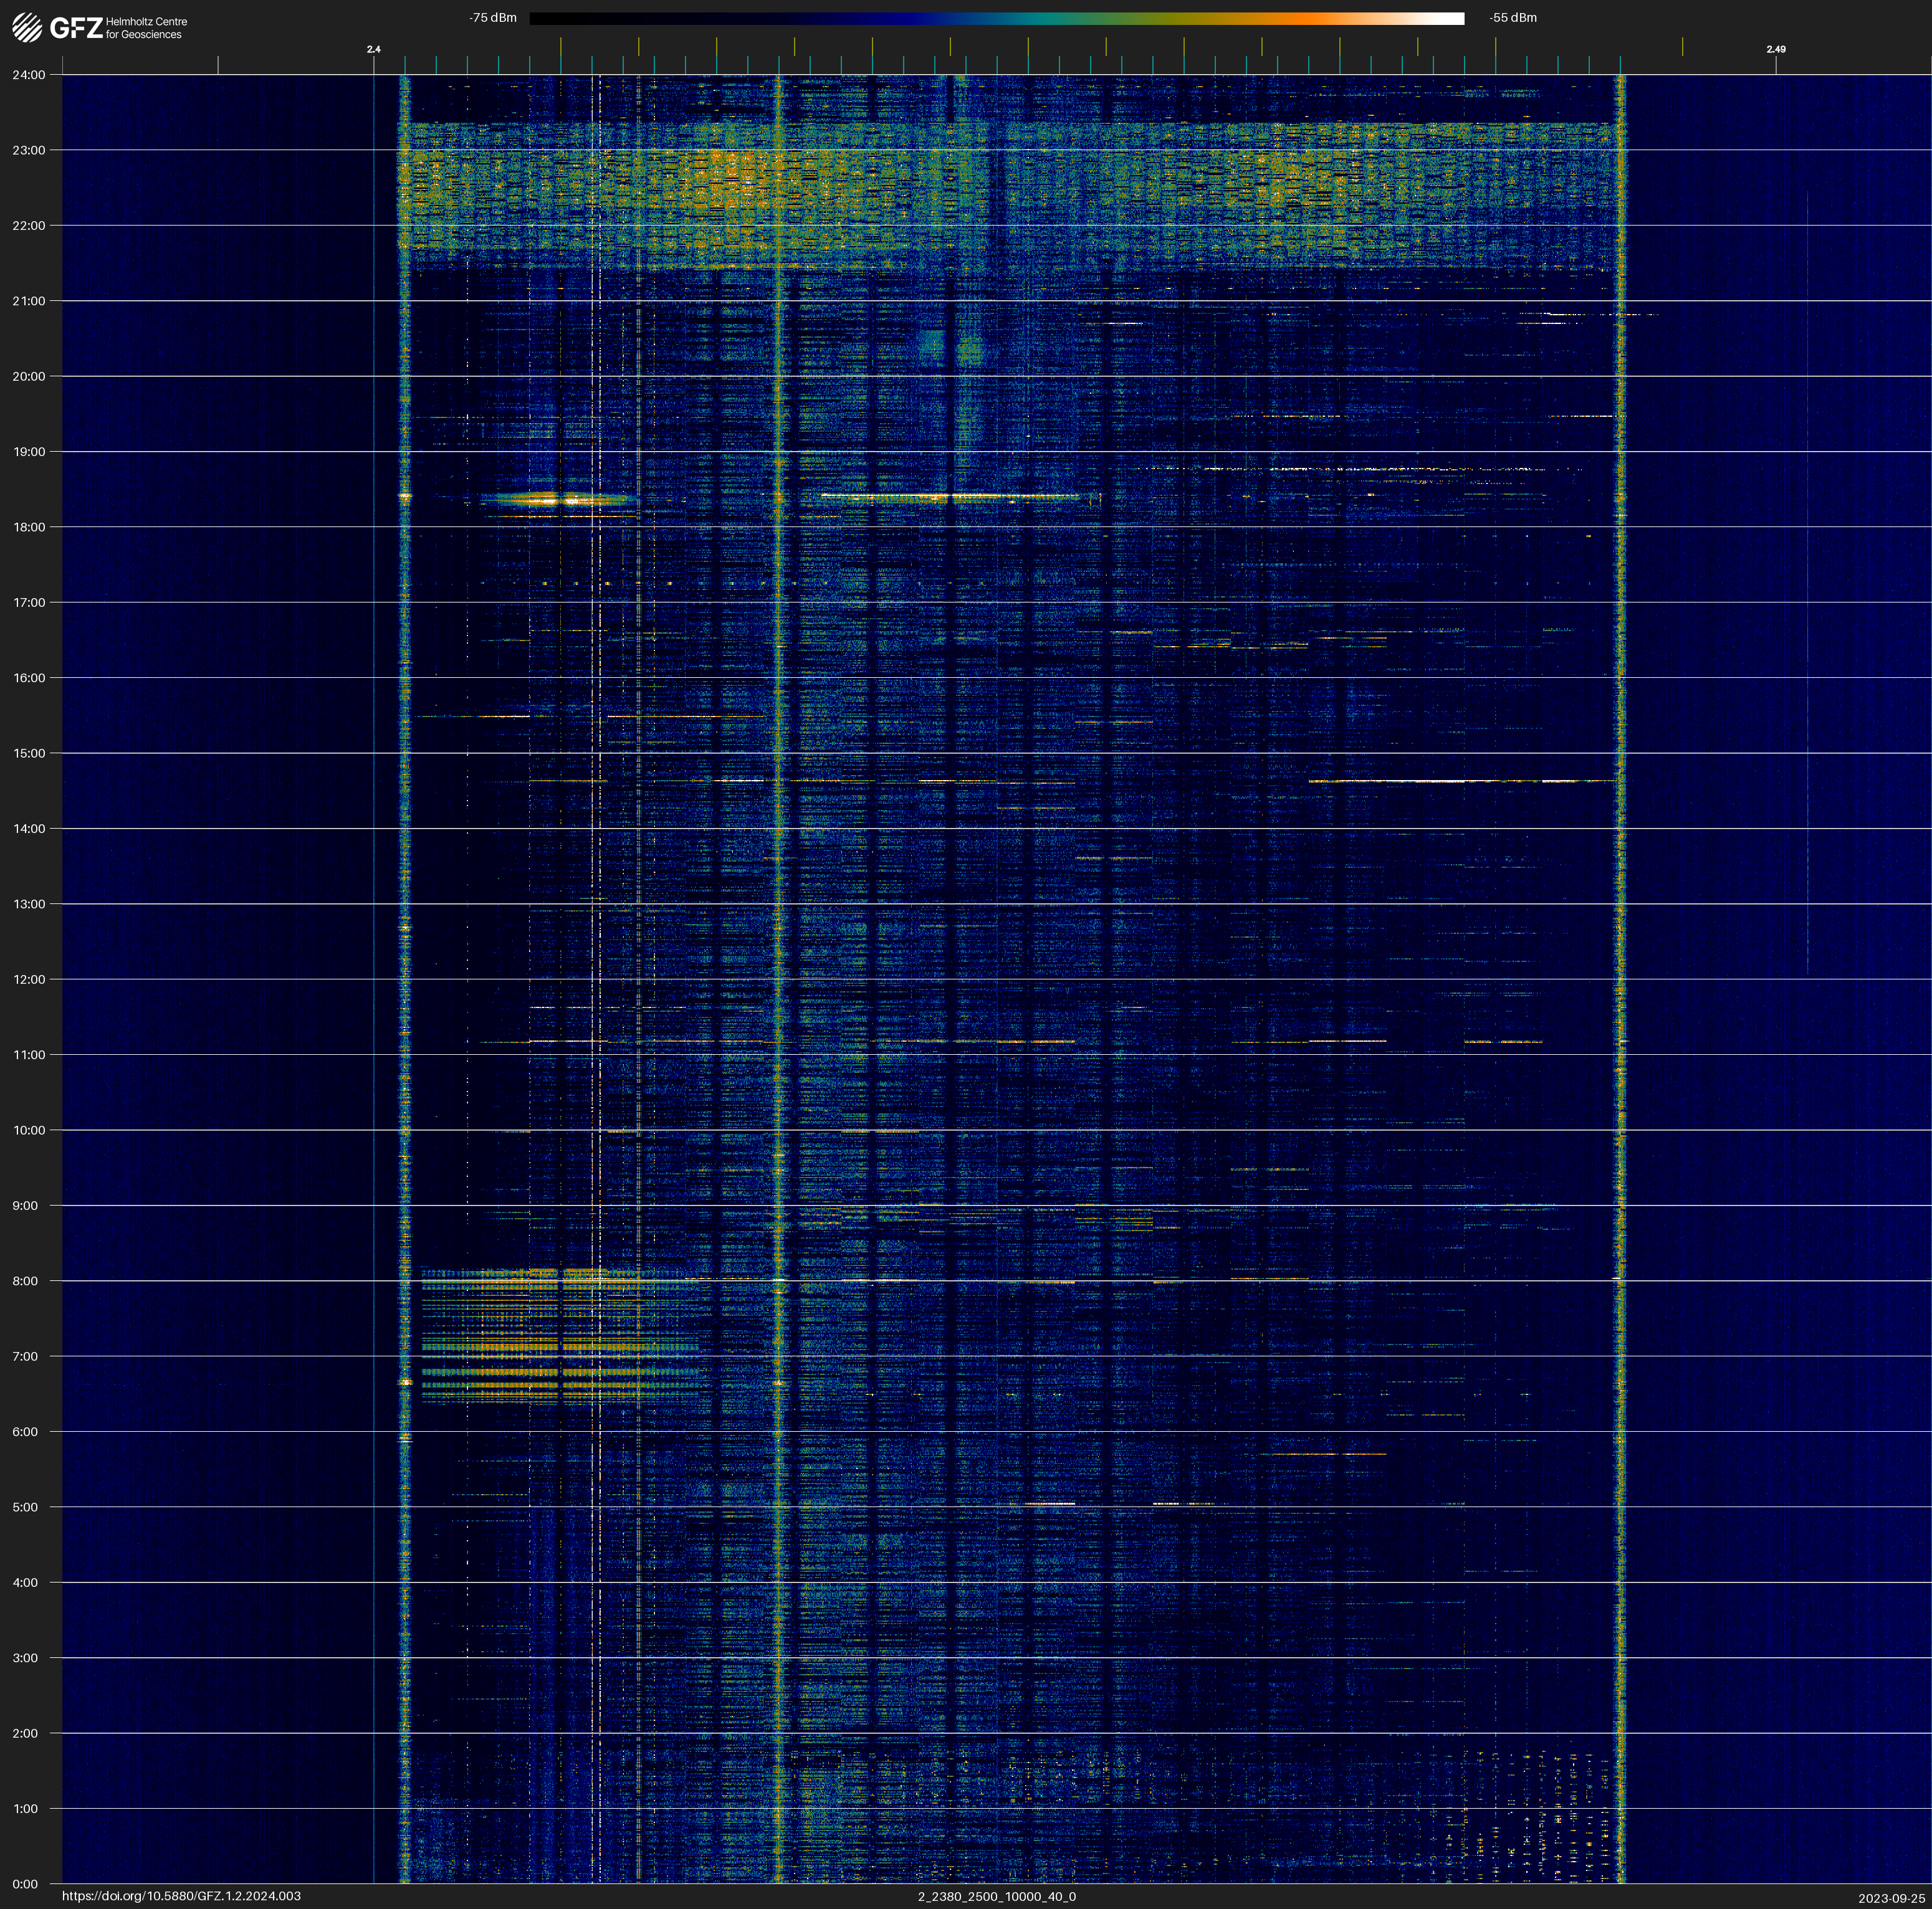1932x1909 pixels.
Task: Click the -55 dBm maximum scale label
Action: tap(1512, 18)
